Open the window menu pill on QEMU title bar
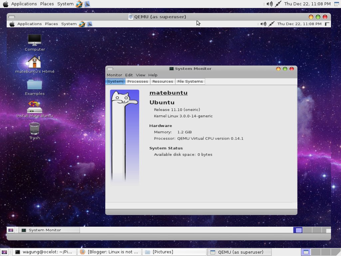The image size is (341, 256). coord(12,17)
